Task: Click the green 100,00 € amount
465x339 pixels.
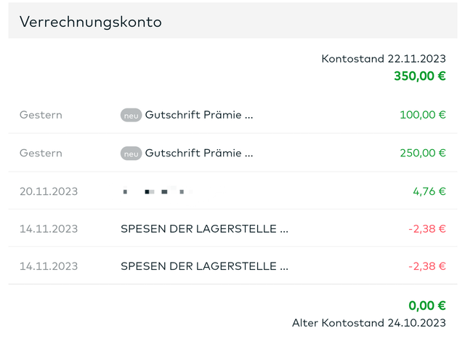Action: click(x=423, y=115)
